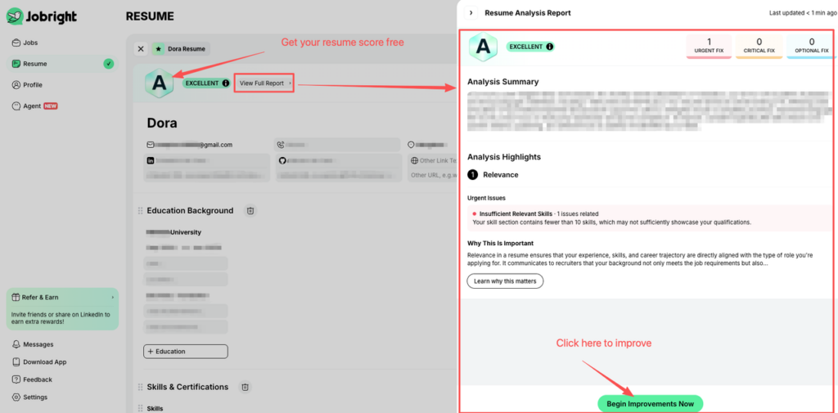Click info icon on left EXCELLENT badge

coord(226,83)
